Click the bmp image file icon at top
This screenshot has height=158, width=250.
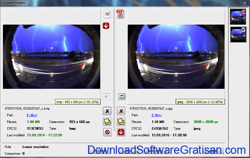[107, 14]
